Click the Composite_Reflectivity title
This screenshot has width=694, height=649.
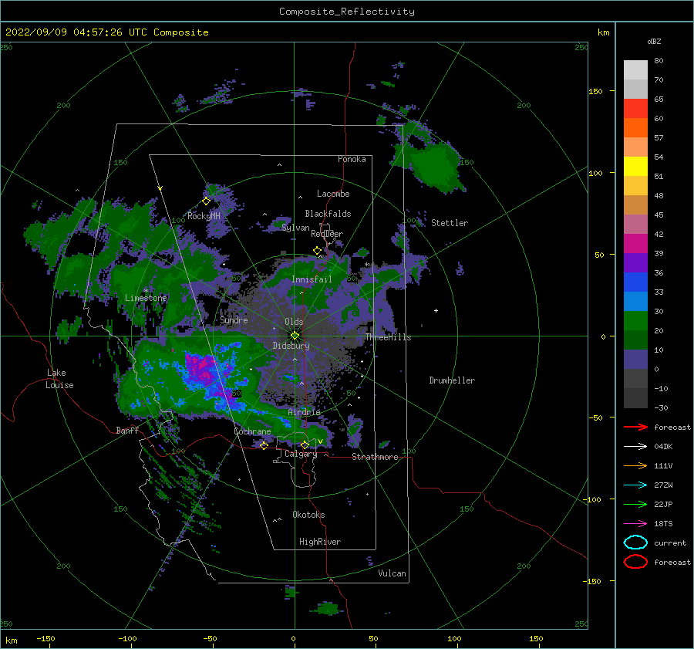pos(347,12)
